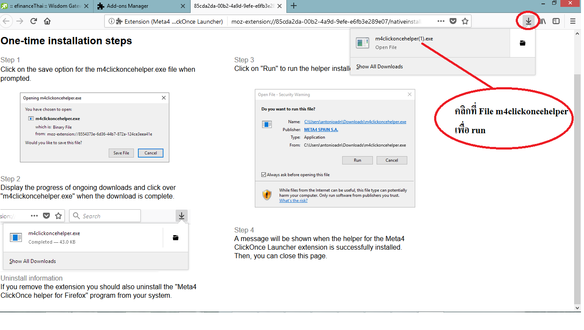584x330 pixels.
Task: Open a new tab with plus button
Action: (294, 6)
